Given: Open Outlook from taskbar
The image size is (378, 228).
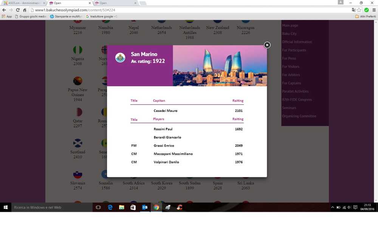Looking at the screenshot, I should pos(145,207).
